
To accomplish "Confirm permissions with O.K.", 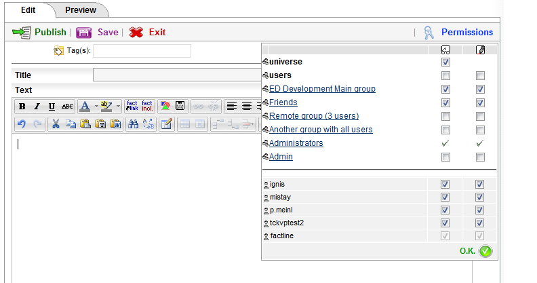I will 476,251.
